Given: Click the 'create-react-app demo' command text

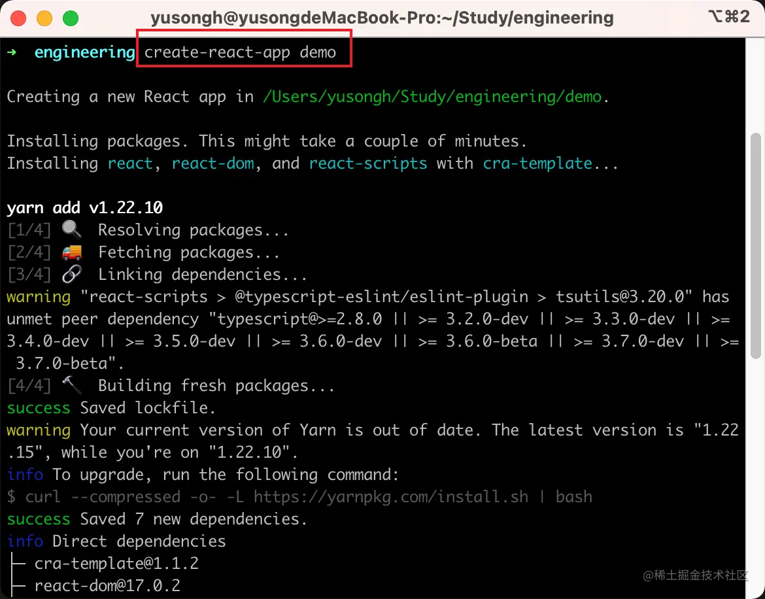Looking at the screenshot, I should point(240,52).
